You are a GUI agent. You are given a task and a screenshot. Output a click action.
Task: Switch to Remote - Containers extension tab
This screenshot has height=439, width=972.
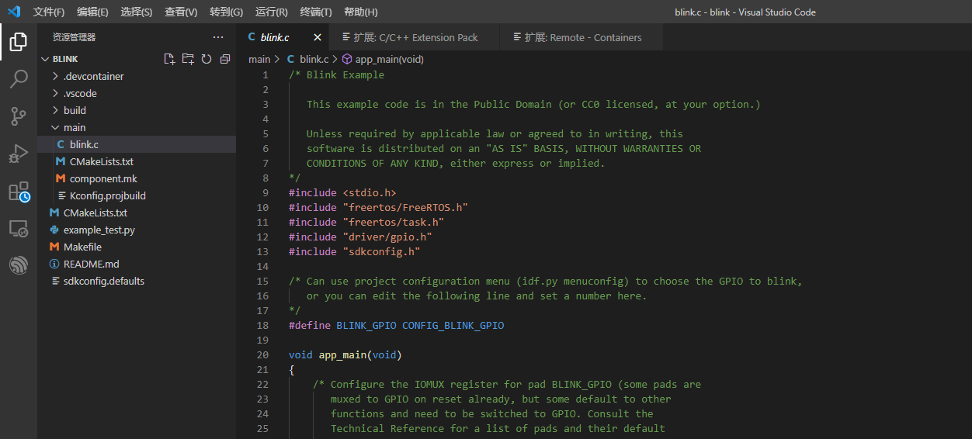(x=582, y=37)
